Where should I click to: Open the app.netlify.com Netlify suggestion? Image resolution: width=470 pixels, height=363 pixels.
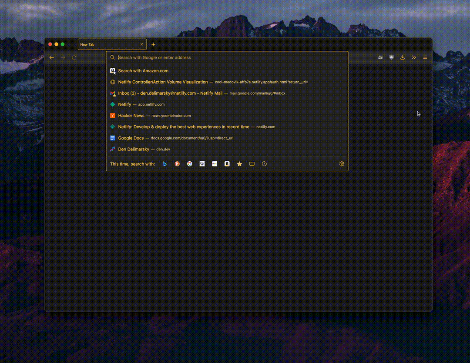click(x=227, y=104)
